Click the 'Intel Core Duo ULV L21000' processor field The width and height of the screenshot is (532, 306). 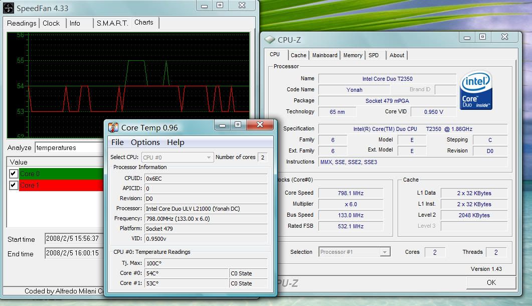pyautogui.click(x=206, y=209)
